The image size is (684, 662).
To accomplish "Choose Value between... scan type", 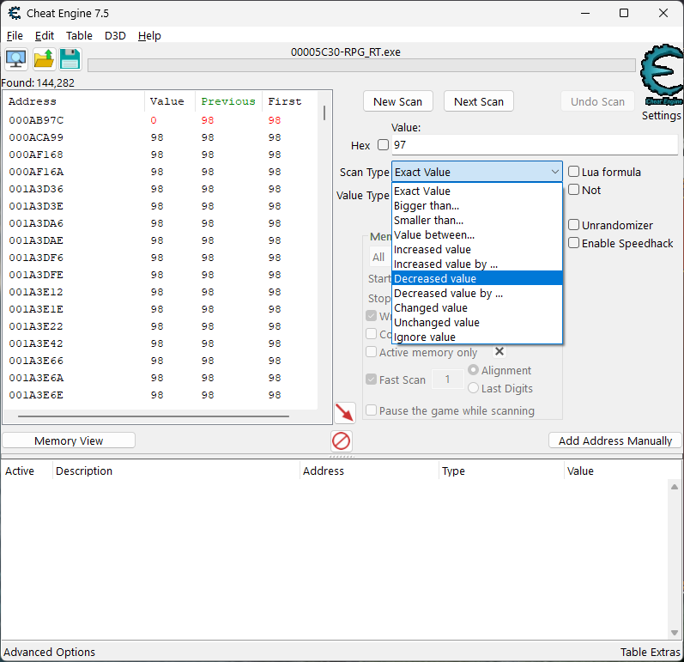I will (477, 234).
